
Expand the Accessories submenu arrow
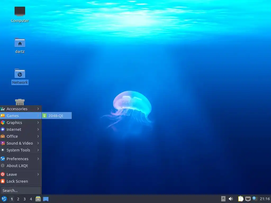tap(38, 109)
